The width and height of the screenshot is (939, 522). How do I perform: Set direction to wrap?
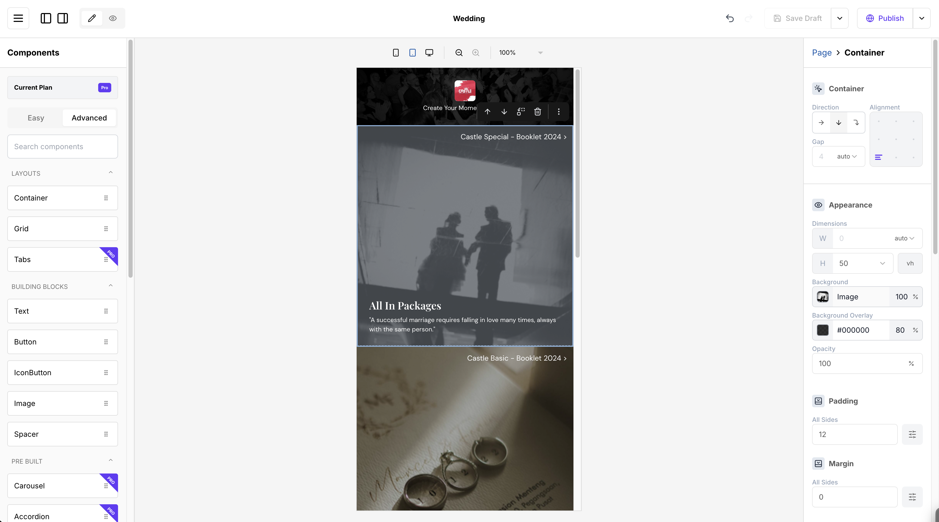pyautogui.click(x=856, y=123)
